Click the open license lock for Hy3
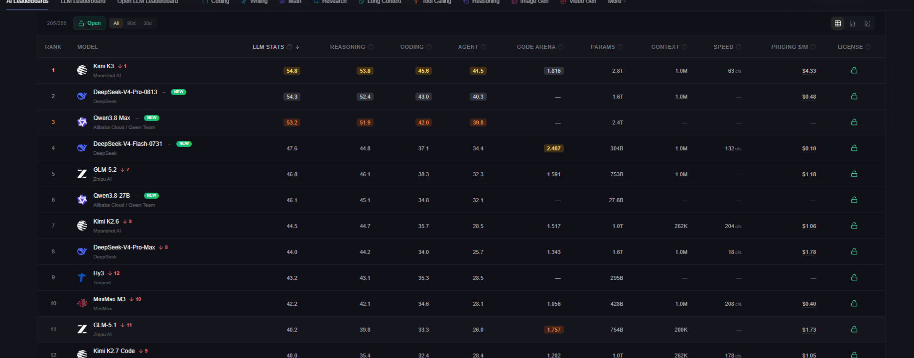This screenshot has width=914, height=358. (854, 277)
